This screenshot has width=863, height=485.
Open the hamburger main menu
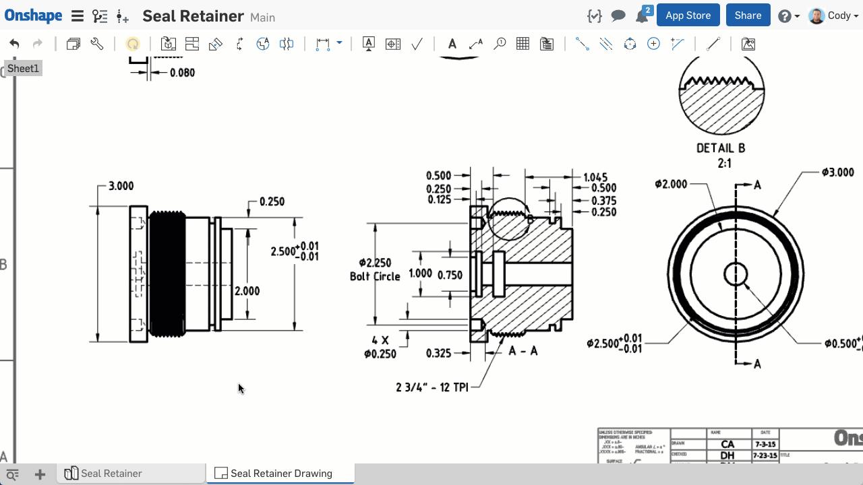click(x=78, y=16)
